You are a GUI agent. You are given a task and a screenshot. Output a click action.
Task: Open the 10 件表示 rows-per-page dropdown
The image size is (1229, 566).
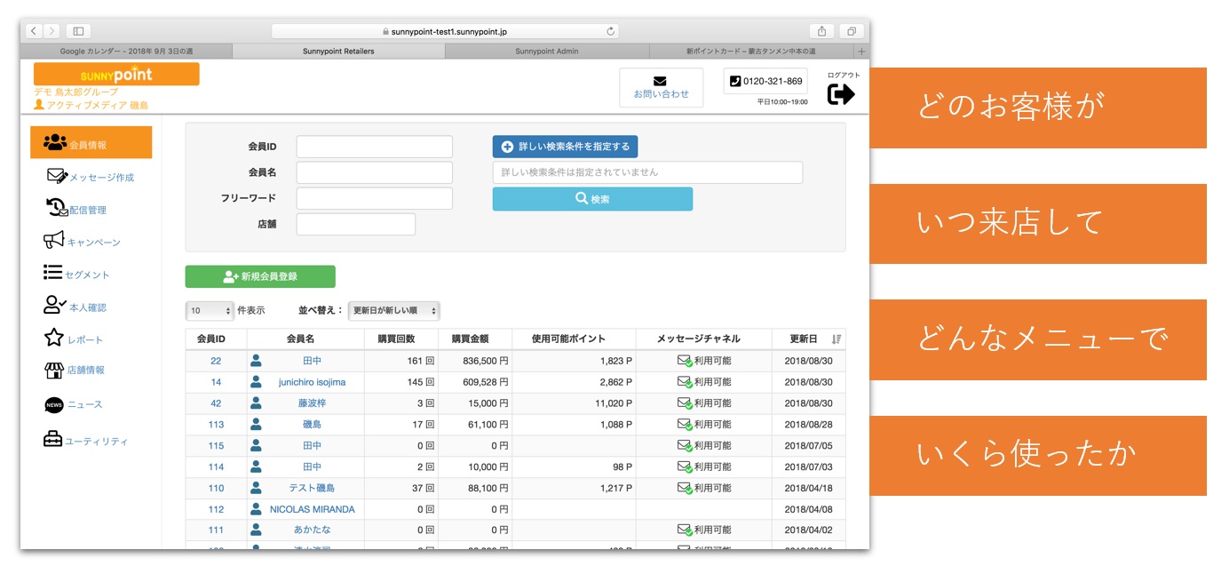click(x=210, y=311)
